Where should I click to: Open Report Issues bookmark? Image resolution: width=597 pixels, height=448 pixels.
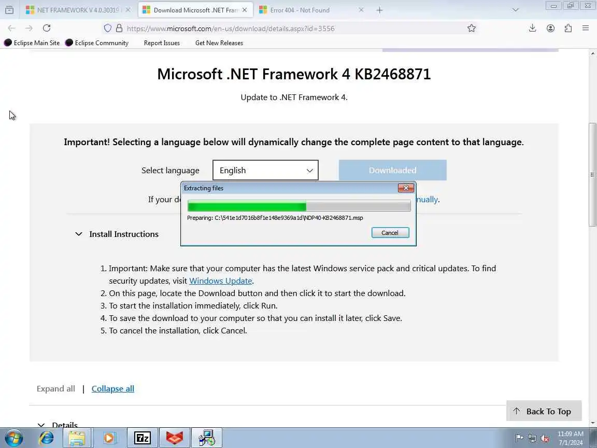(162, 43)
